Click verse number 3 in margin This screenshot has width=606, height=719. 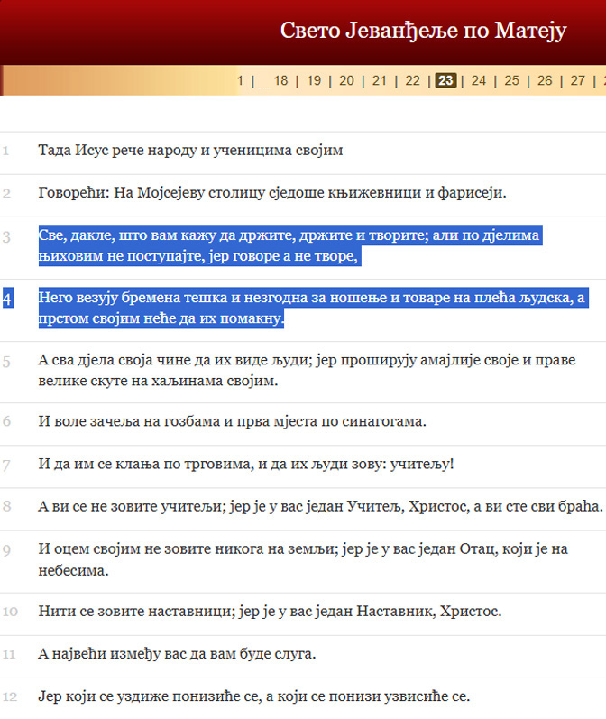pos(6,237)
